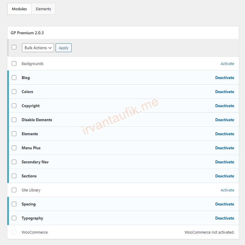Click the GP Premium 2.0.3 heading
245x245 pixels.
tap(27, 33)
